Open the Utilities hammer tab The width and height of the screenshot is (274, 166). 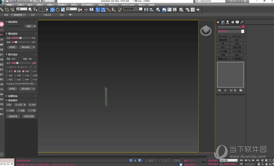(x=242, y=22)
